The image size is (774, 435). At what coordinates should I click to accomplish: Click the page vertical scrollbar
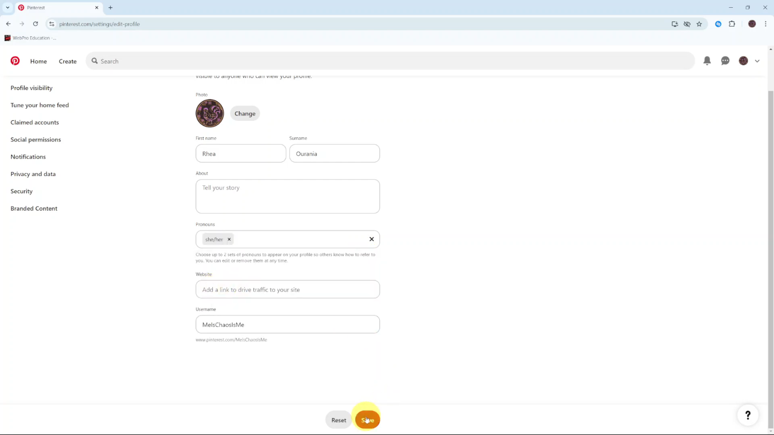click(771, 259)
